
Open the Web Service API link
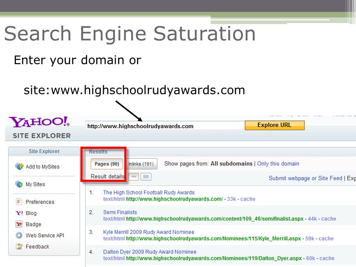pyautogui.click(x=45, y=235)
